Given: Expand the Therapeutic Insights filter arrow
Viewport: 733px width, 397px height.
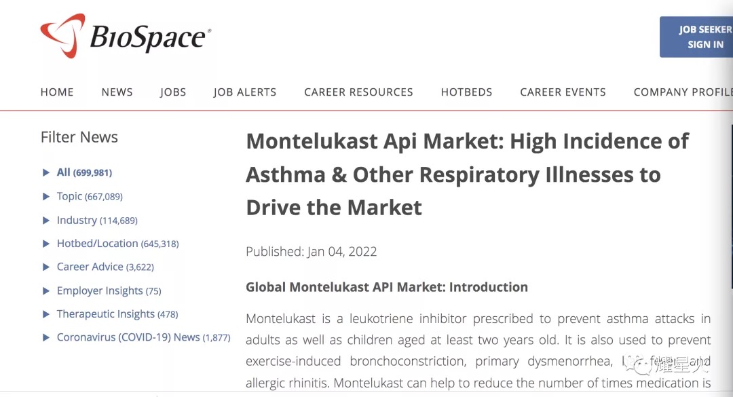Looking at the screenshot, I should pyautogui.click(x=46, y=314).
